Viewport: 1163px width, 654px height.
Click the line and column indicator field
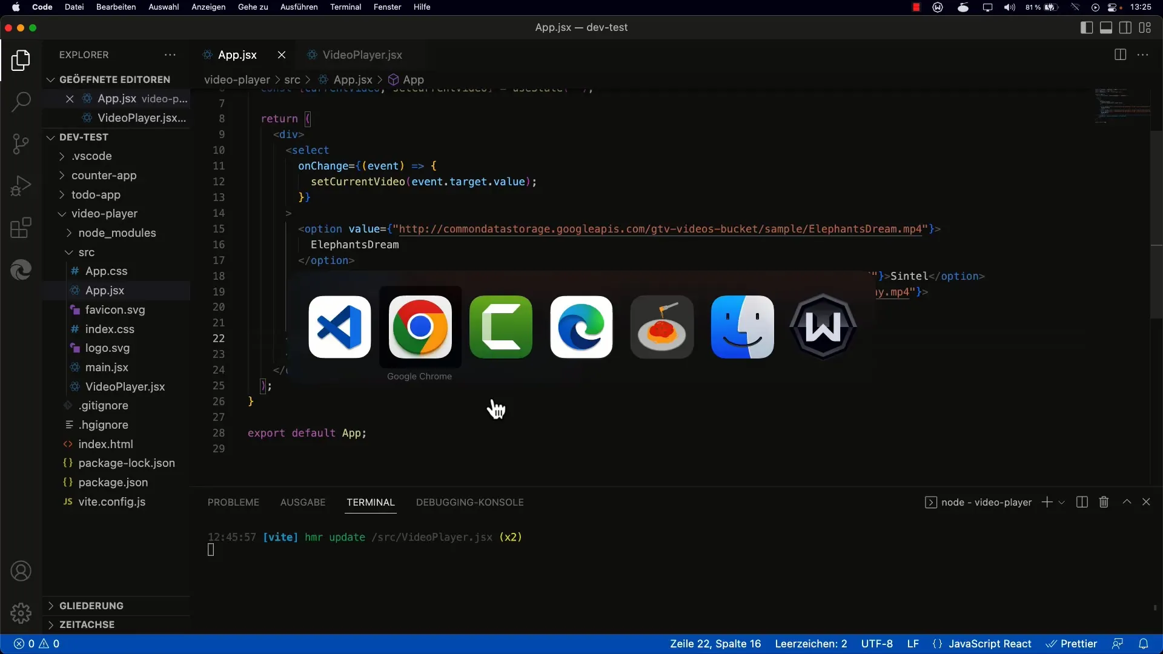[715, 643]
